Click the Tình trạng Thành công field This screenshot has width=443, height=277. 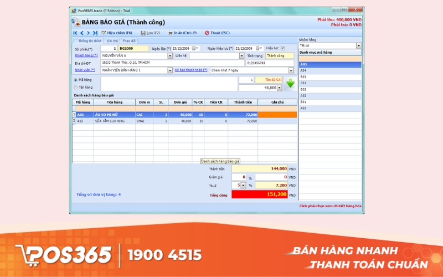(x=280, y=56)
